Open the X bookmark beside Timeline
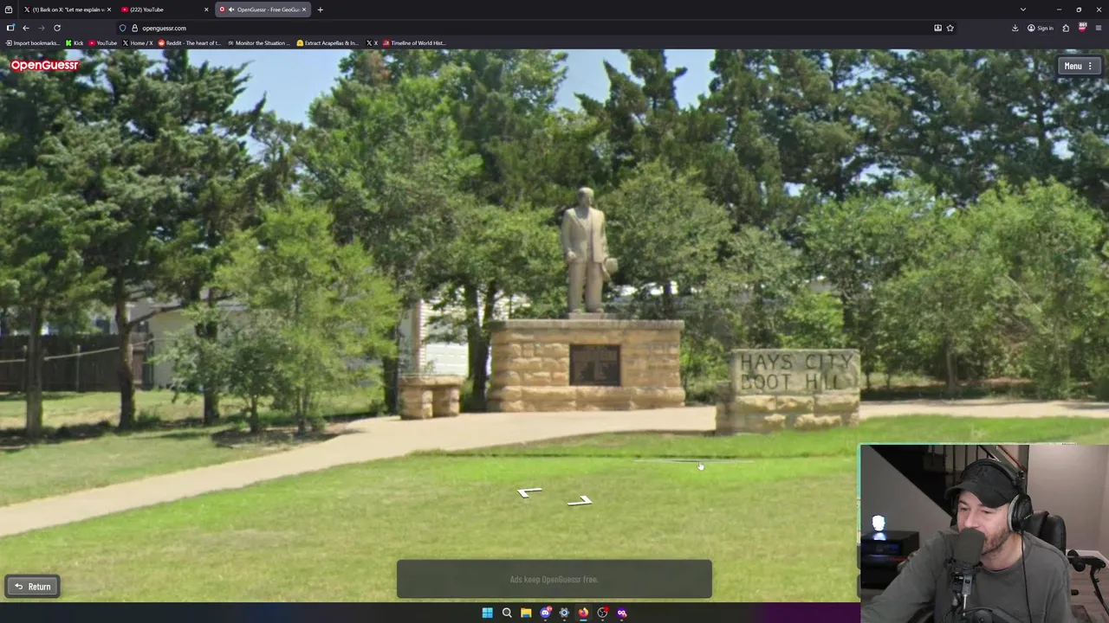This screenshot has height=623, width=1109. point(372,42)
